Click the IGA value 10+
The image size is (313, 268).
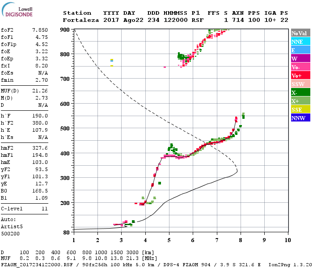click(x=270, y=20)
